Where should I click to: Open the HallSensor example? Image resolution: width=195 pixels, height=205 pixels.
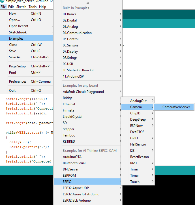(x=138, y=144)
